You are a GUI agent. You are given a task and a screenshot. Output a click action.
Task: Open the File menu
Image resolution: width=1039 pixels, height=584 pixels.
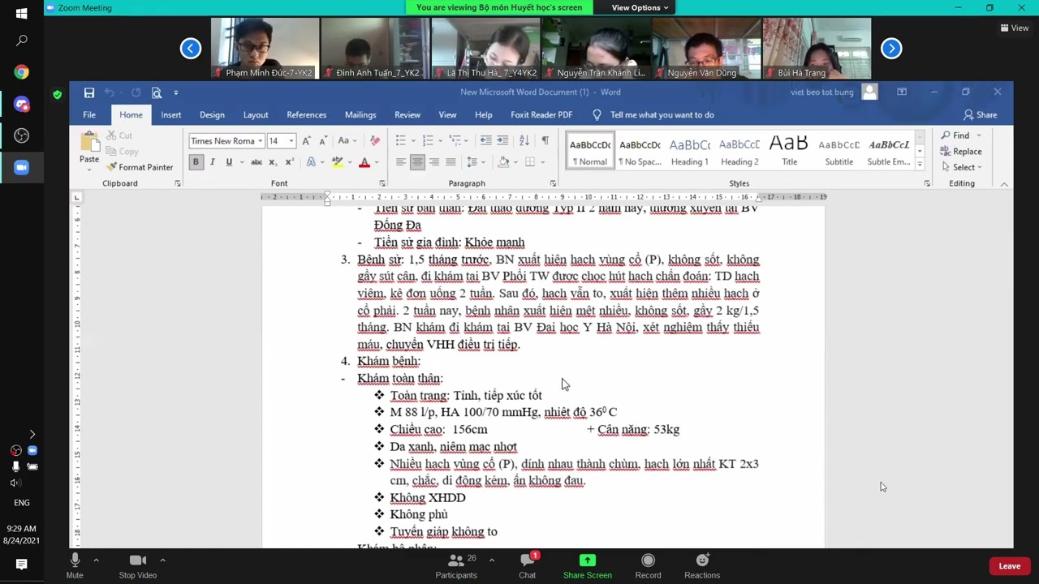89,115
